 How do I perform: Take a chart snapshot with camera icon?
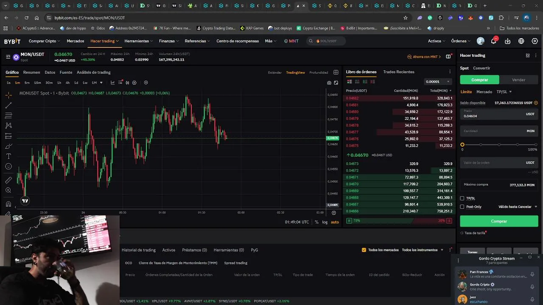(x=329, y=83)
